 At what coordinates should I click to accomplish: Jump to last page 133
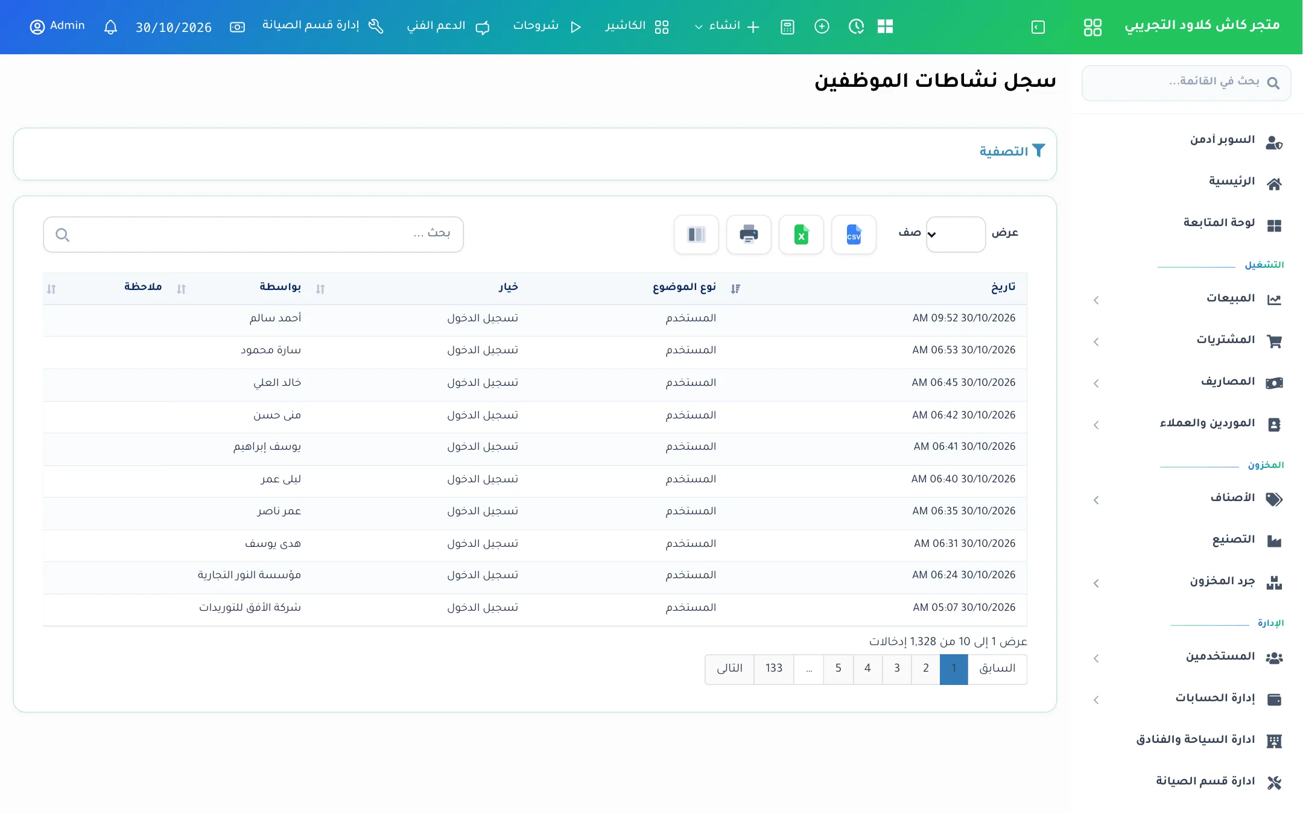[774, 669]
